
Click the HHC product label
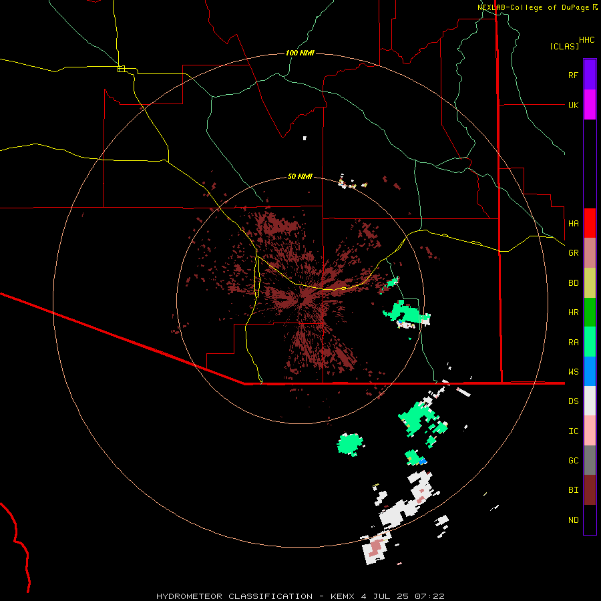click(586, 40)
